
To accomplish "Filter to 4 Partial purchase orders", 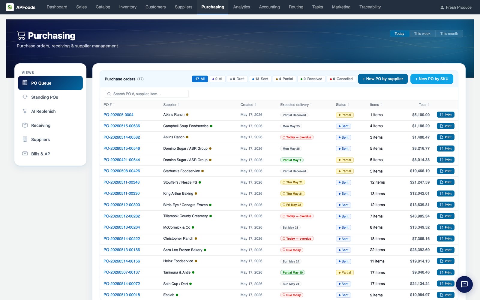I will (284, 79).
